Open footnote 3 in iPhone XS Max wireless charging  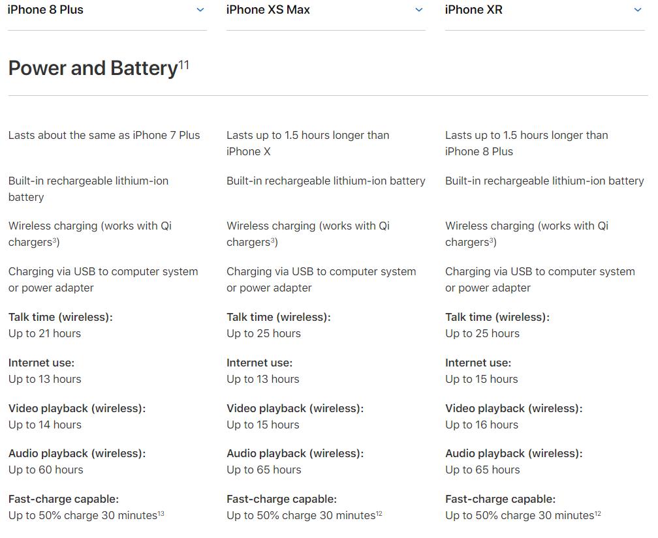(273, 239)
